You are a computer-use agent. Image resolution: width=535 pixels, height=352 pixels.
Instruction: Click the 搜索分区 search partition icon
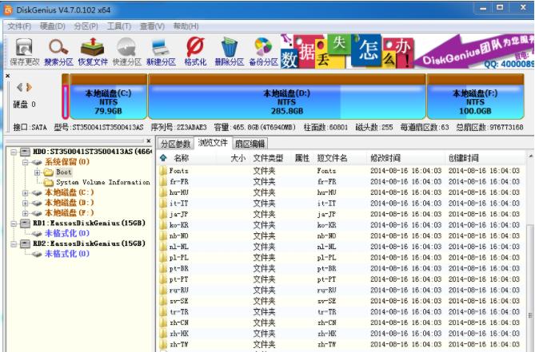pyautogui.click(x=58, y=52)
